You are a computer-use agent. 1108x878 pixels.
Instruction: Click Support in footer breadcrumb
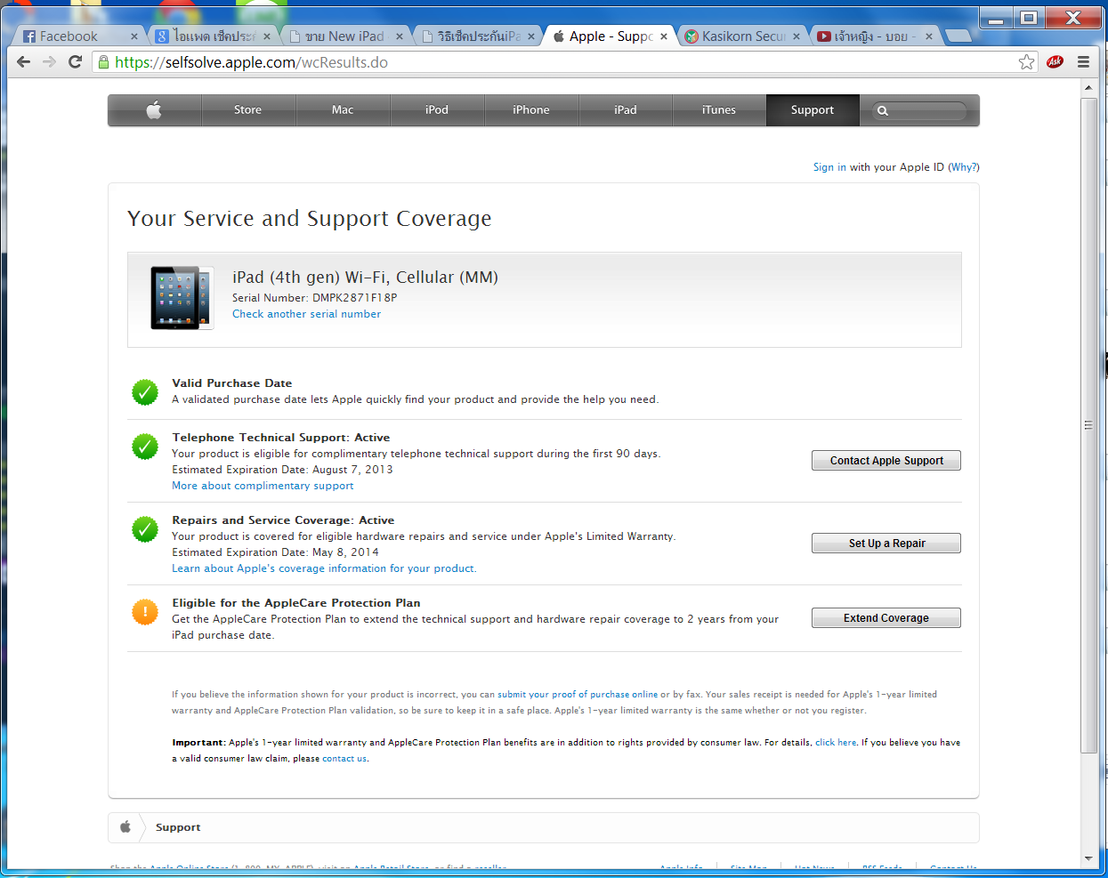coord(178,827)
